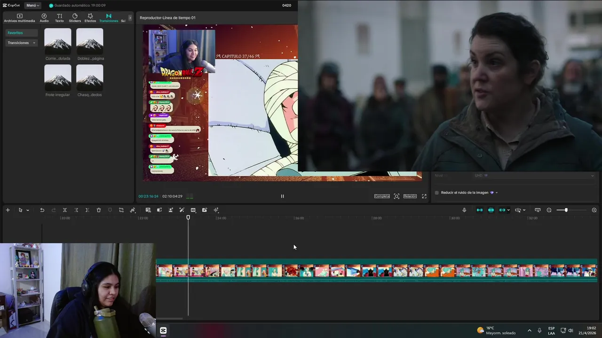Viewport: 602px width, 338px height.
Task: Click the replace media clip icon
Action: pos(205,210)
